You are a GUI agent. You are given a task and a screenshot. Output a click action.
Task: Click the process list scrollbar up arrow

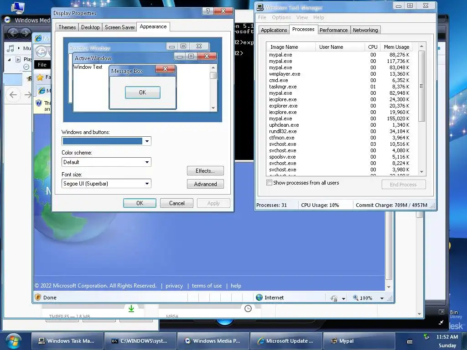pyautogui.click(x=421, y=46)
